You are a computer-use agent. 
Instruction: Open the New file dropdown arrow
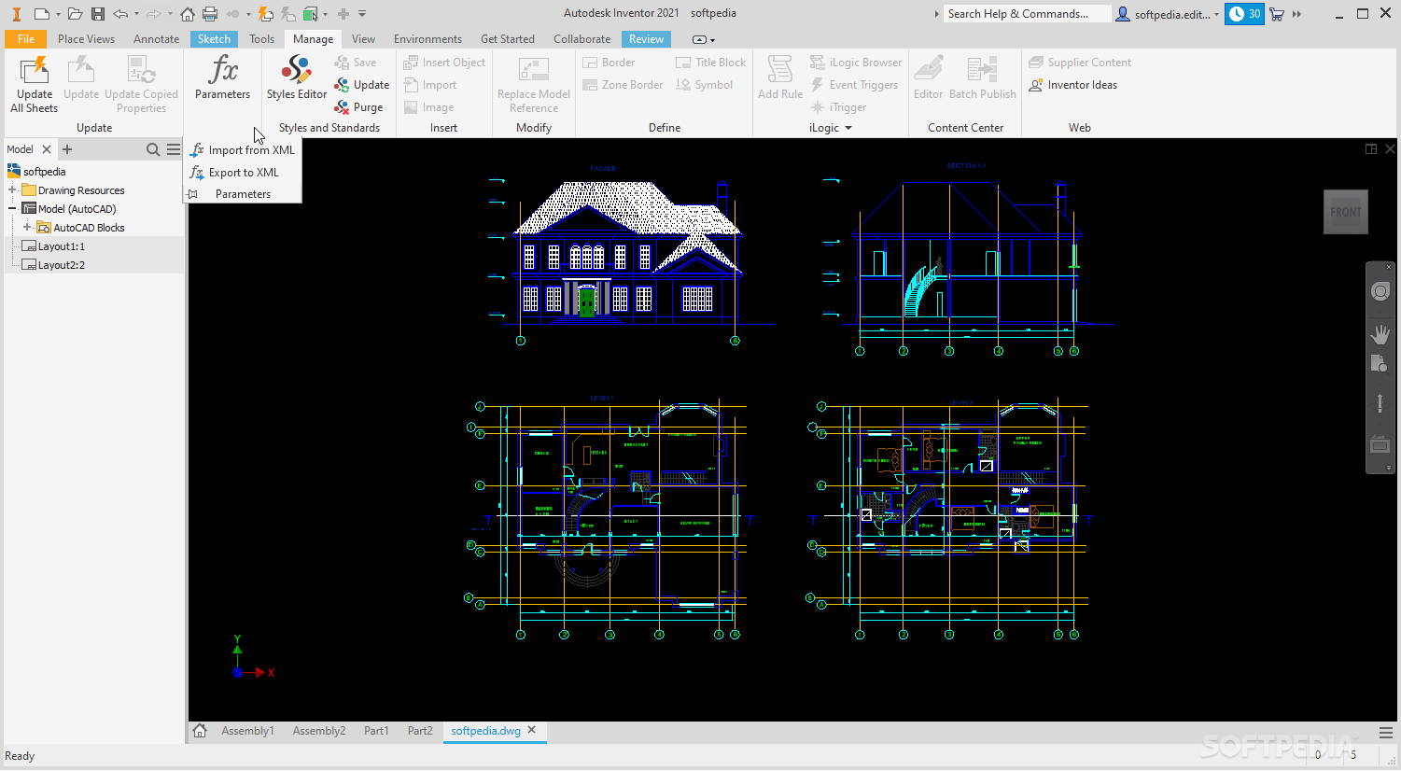[x=57, y=14]
